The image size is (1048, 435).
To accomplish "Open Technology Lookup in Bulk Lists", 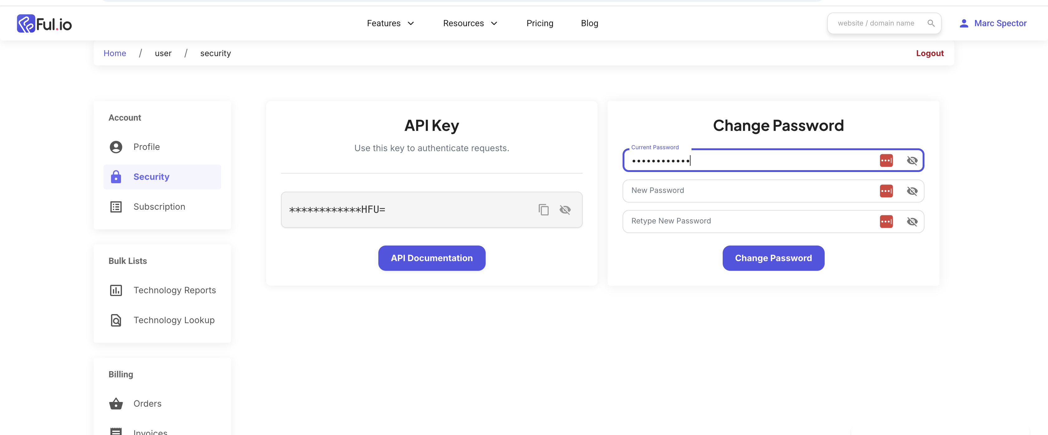I will tap(162, 320).
